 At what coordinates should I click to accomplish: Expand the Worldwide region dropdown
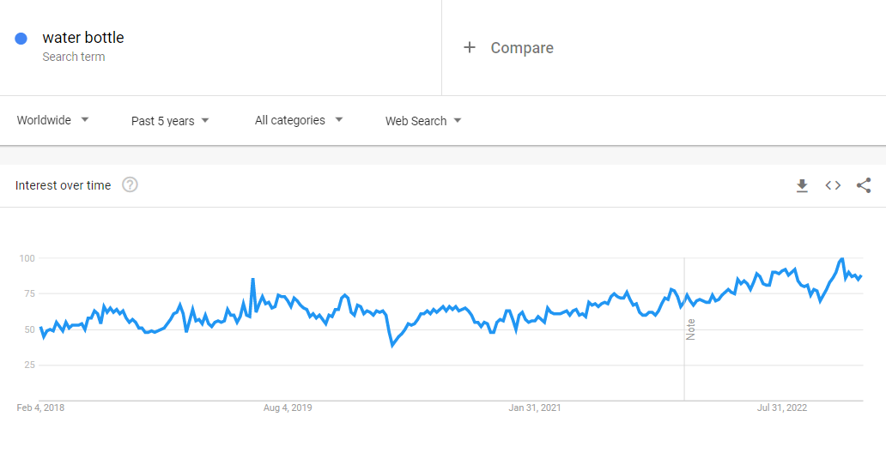[53, 121]
